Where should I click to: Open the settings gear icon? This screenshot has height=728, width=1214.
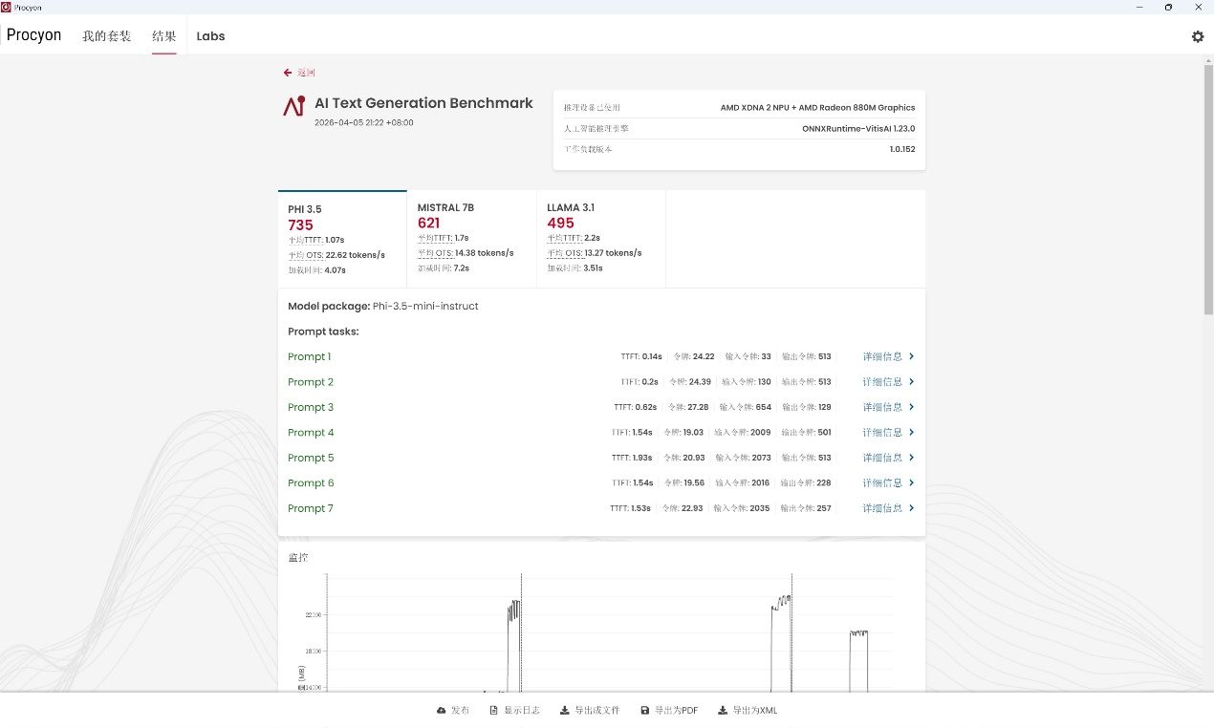[1198, 36]
